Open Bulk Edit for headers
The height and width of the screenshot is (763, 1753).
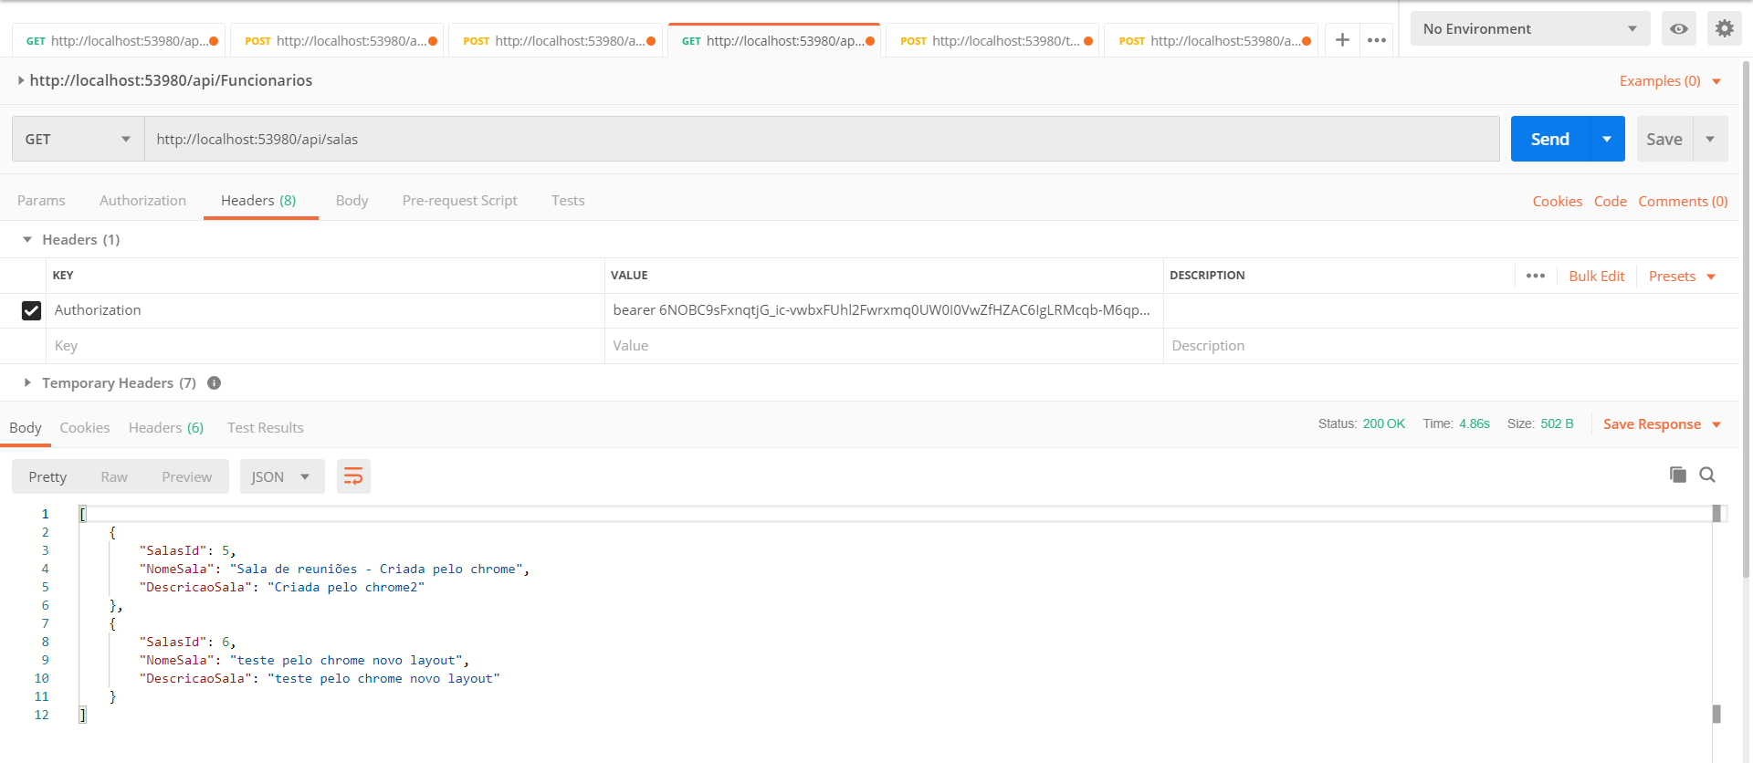pyautogui.click(x=1597, y=277)
